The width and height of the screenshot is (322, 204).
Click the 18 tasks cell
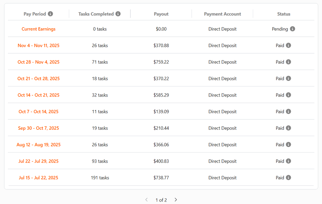pos(100,79)
